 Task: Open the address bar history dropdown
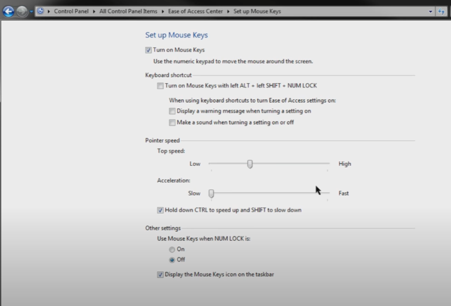[430, 12]
